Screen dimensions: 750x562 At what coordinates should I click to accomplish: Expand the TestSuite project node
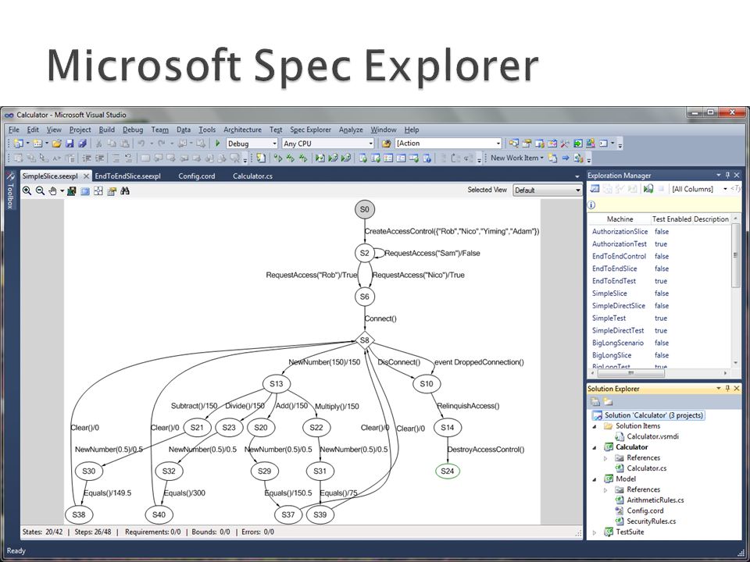pyautogui.click(x=595, y=532)
